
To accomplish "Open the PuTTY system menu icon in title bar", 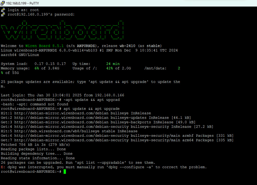I will 3,3.
